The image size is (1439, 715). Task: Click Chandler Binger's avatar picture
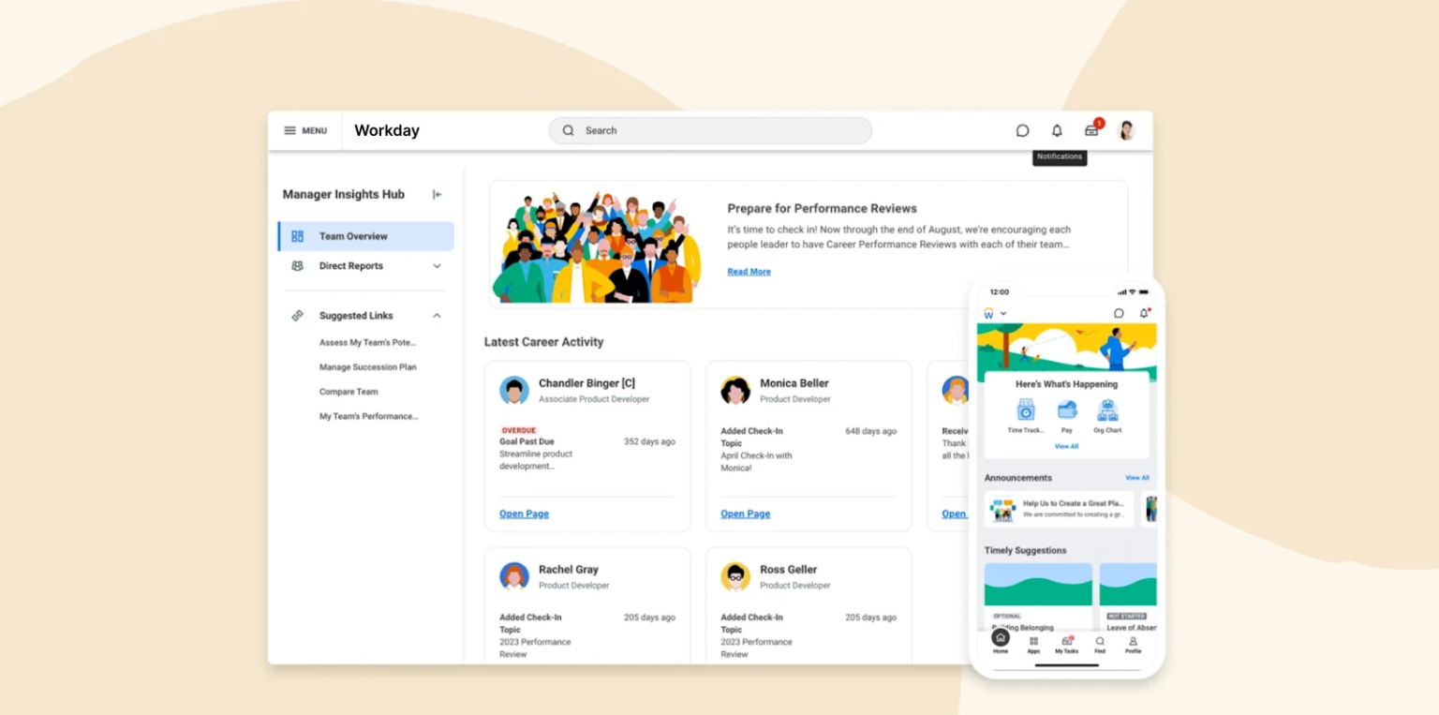coord(514,390)
